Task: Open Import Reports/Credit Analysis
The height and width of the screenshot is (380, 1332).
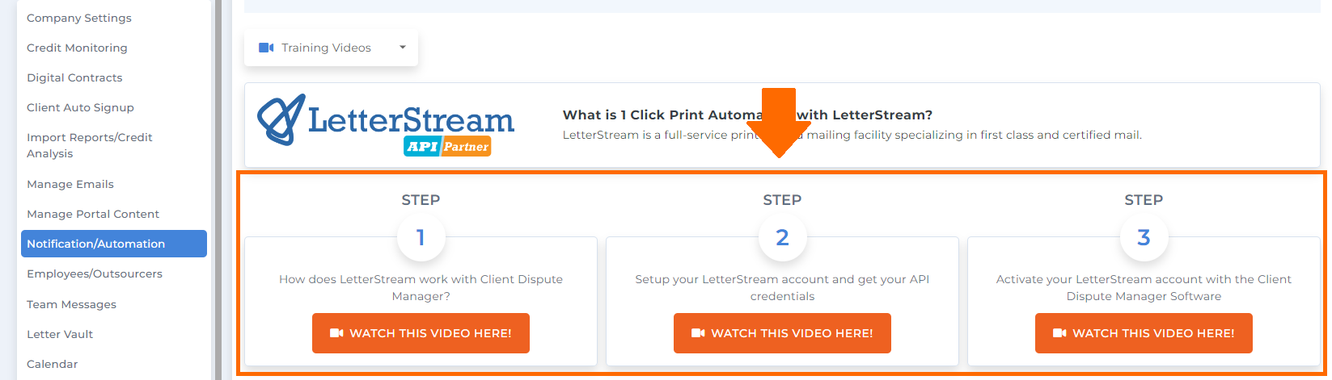Action: pyautogui.click(x=89, y=145)
